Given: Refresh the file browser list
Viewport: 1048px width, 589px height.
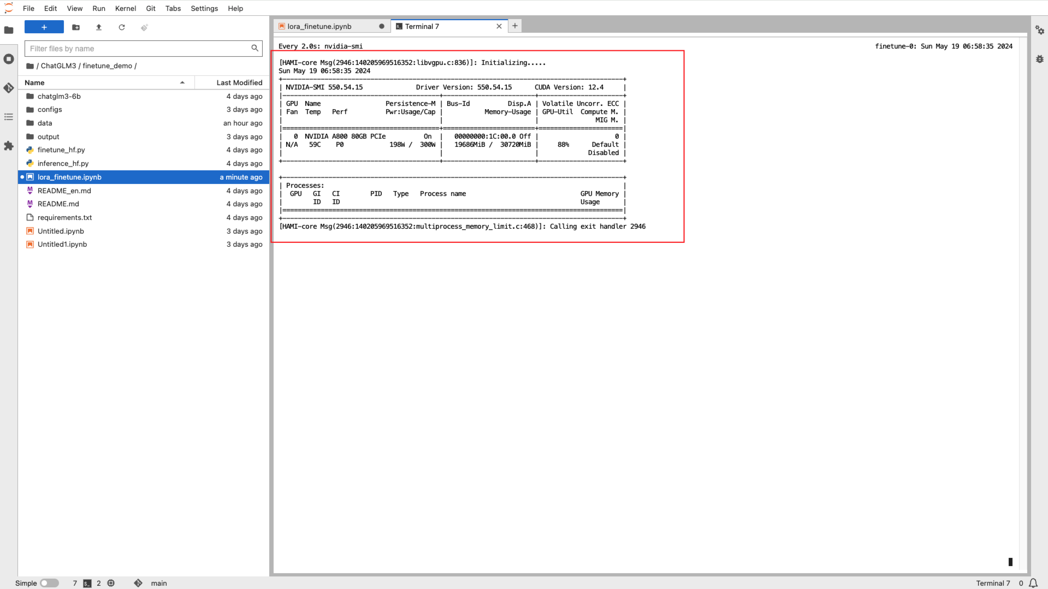Looking at the screenshot, I should click(x=122, y=27).
